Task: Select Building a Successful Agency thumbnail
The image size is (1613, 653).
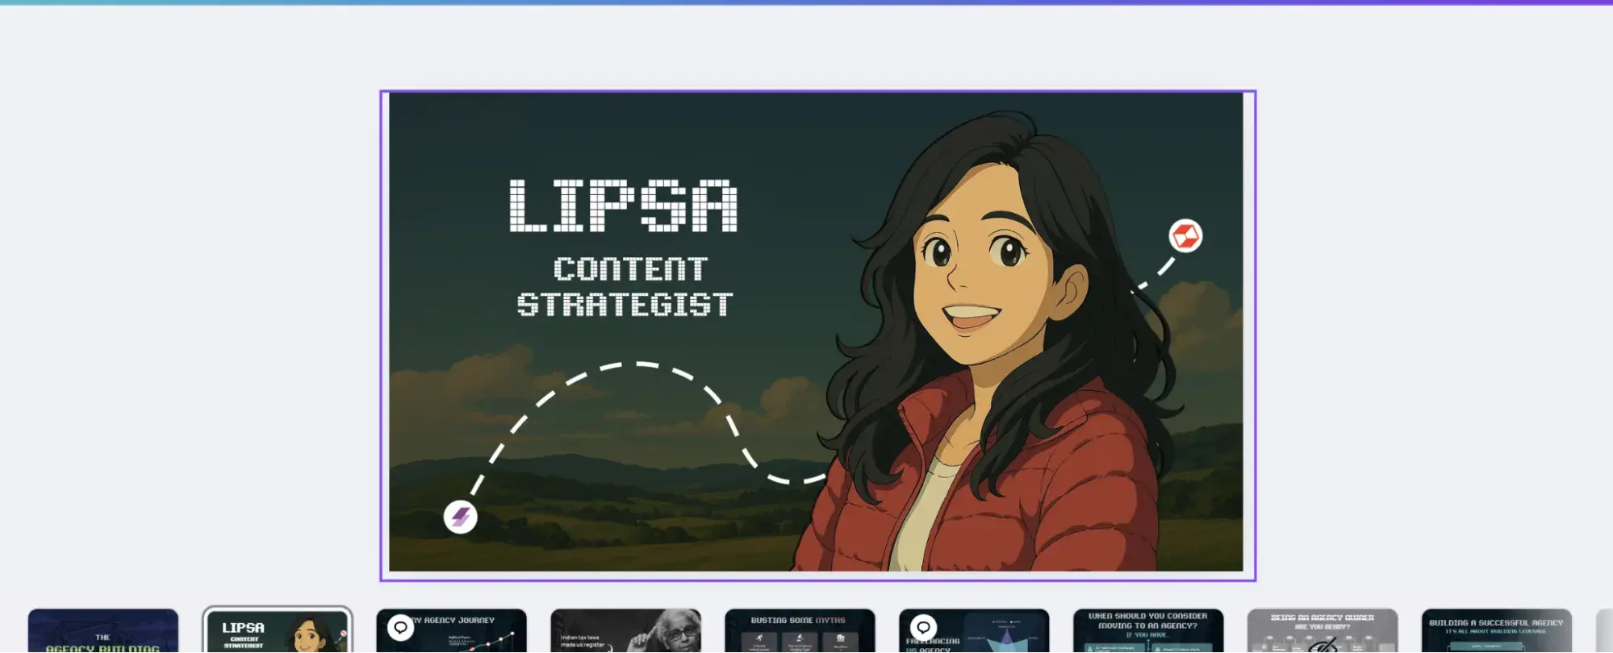Action: click(1498, 631)
